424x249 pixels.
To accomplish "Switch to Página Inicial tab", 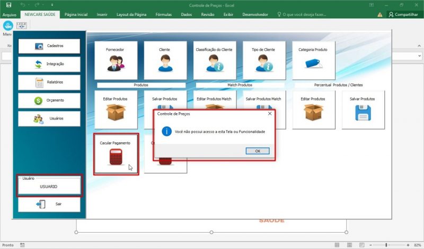I will point(76,15).
